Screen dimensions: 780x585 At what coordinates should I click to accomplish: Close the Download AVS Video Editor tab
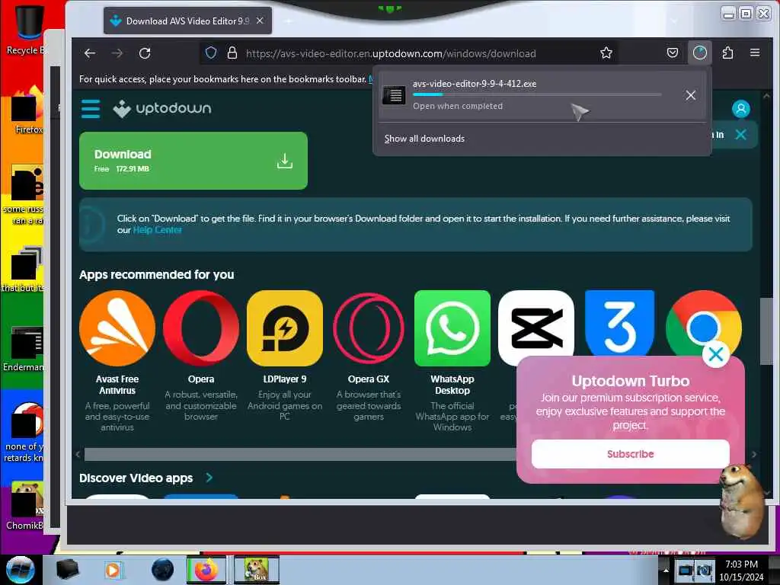(x=260, y=21)
